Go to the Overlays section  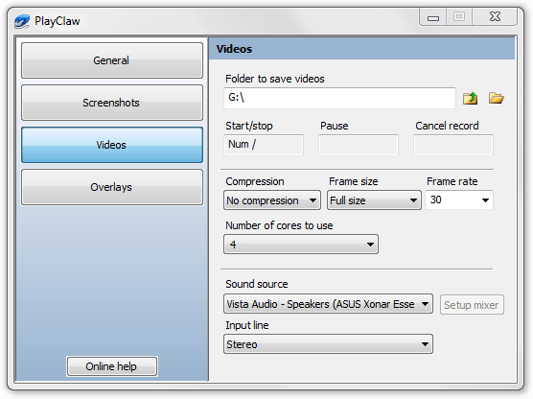click(x=112, y=187)
